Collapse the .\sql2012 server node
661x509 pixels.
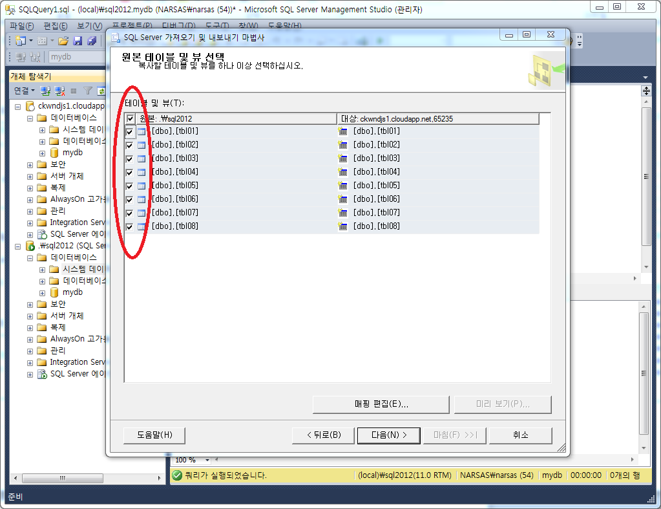point(17,246)
